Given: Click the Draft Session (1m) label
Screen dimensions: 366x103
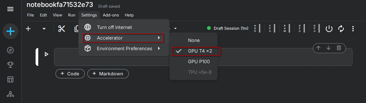Looking at the screenshot, I should 231,28.
